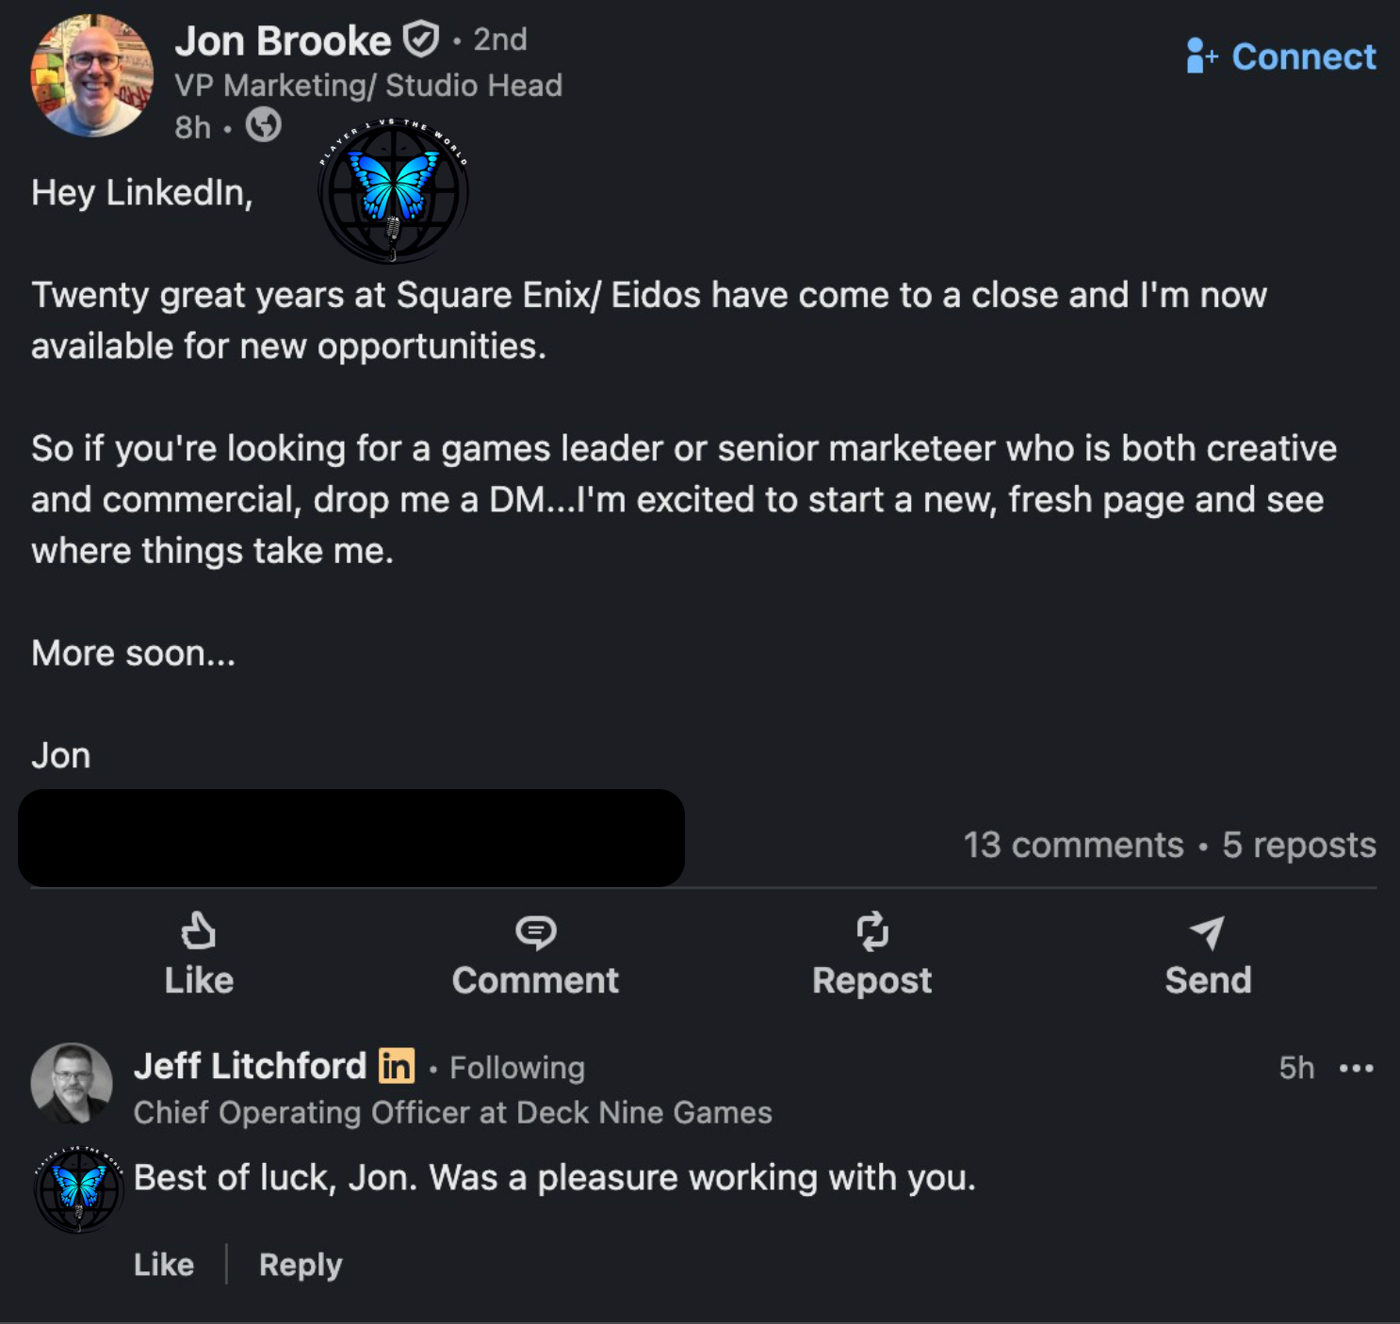Image resolution: width=1400 pixels, height=1324 pixels.
Task: Click the Comment speech bubble icon
Action: click(x=535, y=931)
